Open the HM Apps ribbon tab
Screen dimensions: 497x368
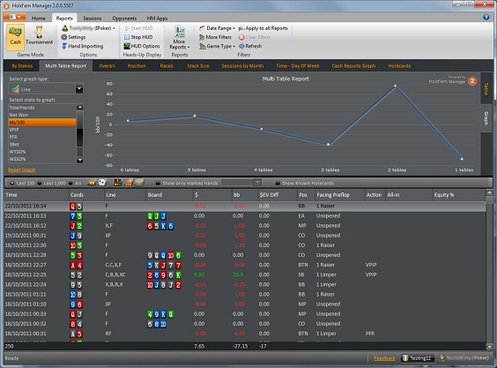click(x=157, y=19)
